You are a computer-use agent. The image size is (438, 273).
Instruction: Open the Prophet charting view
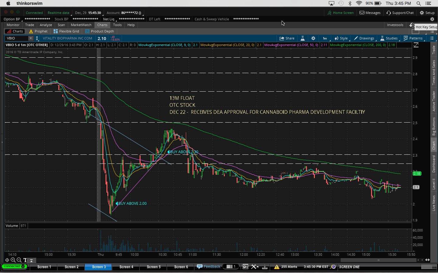coord(38,31)
